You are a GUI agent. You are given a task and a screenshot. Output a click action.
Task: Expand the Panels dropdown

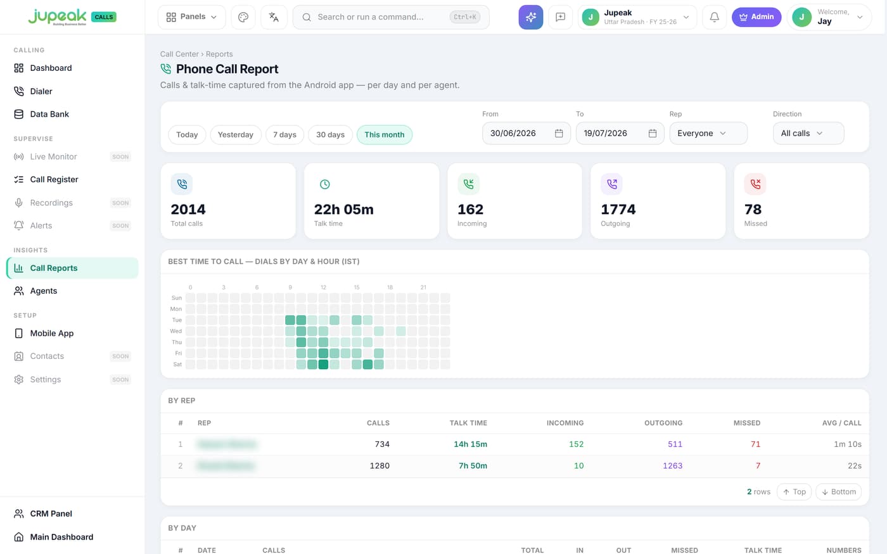pos(191,17)
